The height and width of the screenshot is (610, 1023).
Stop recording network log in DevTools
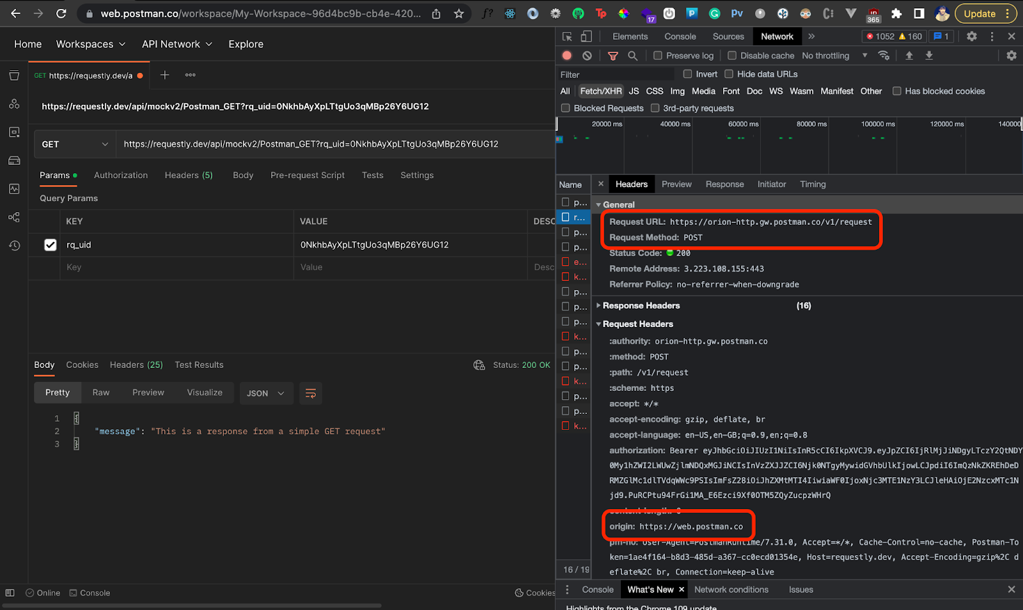tap(566, 56)
